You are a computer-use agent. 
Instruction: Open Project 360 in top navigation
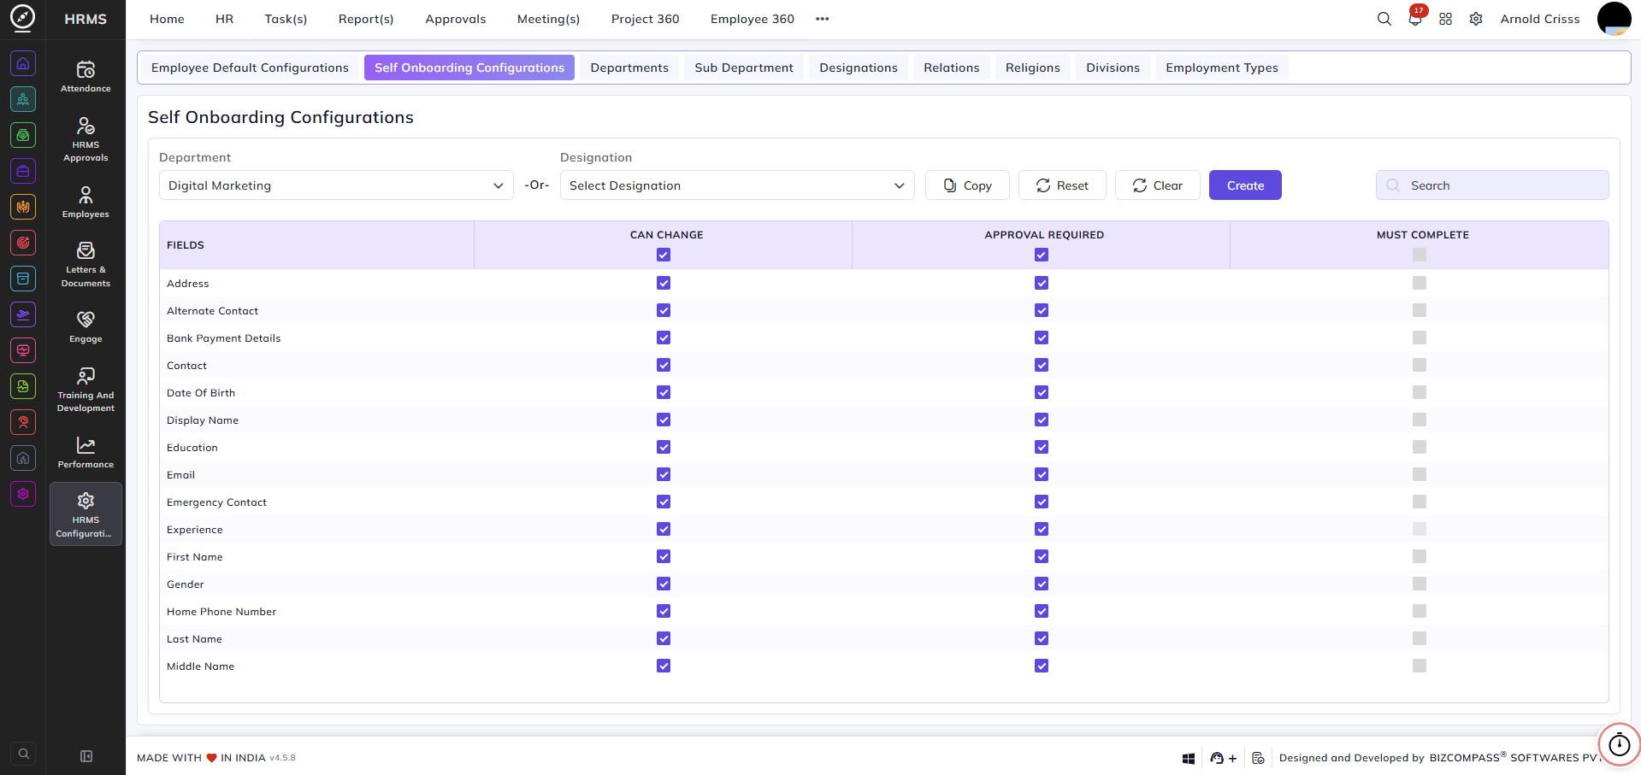coord(646,19)
